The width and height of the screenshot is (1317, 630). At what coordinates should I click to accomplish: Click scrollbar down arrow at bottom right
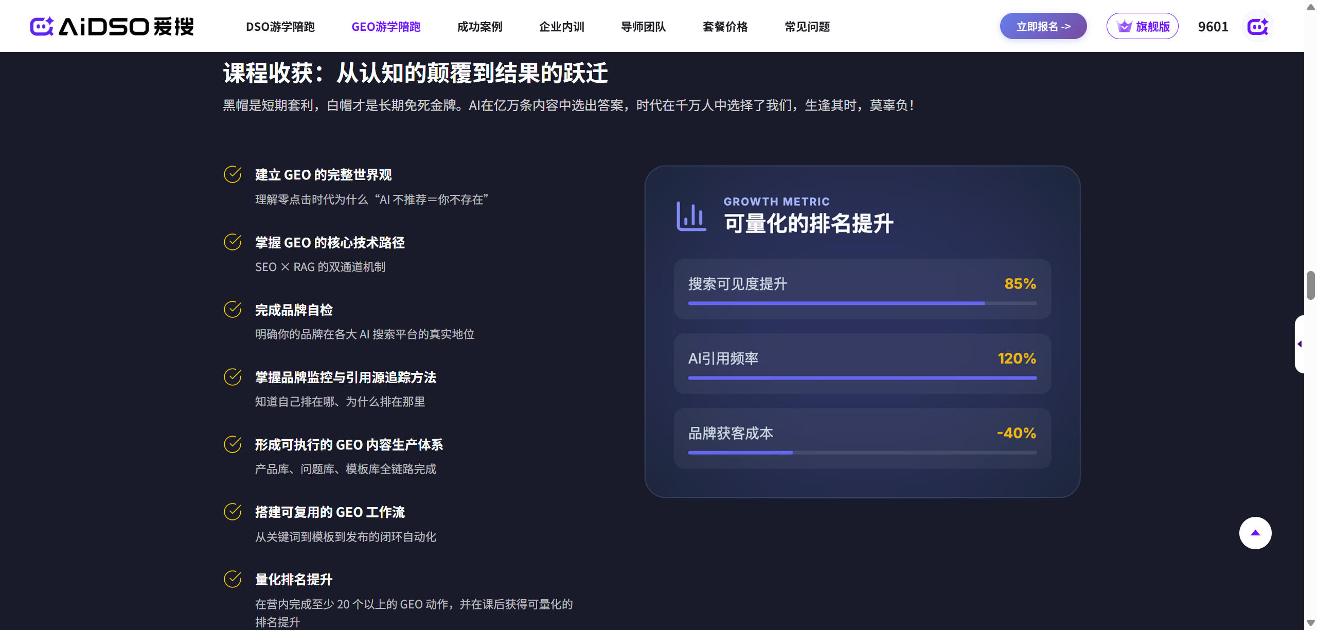coord(1310,623)
